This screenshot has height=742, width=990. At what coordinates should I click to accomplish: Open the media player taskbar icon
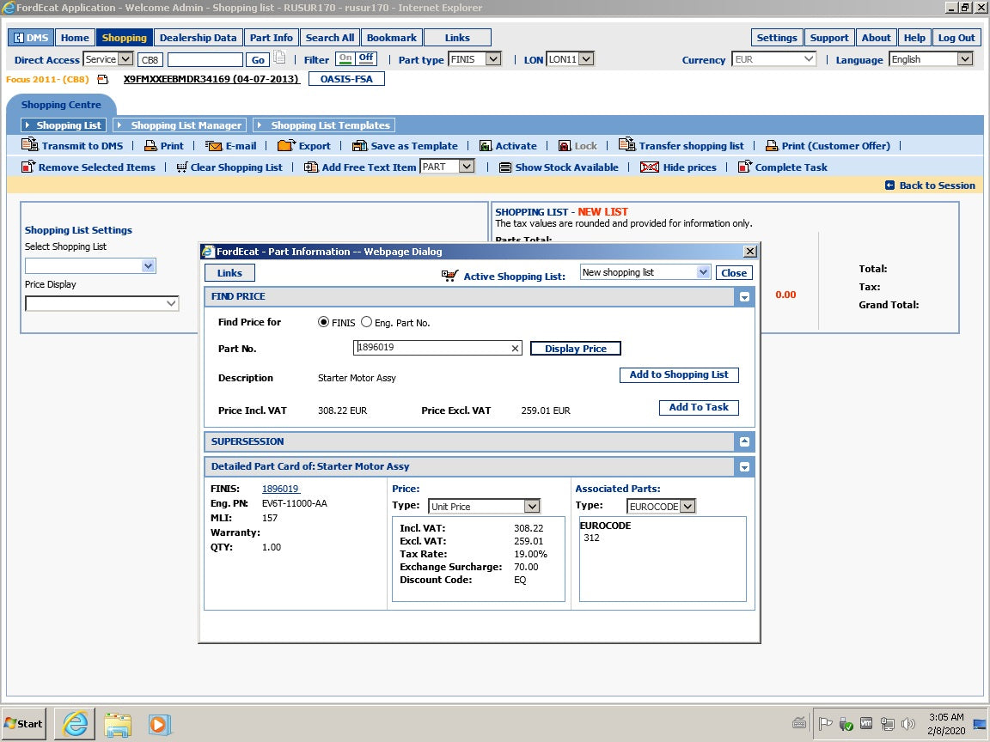coord(160,724)
